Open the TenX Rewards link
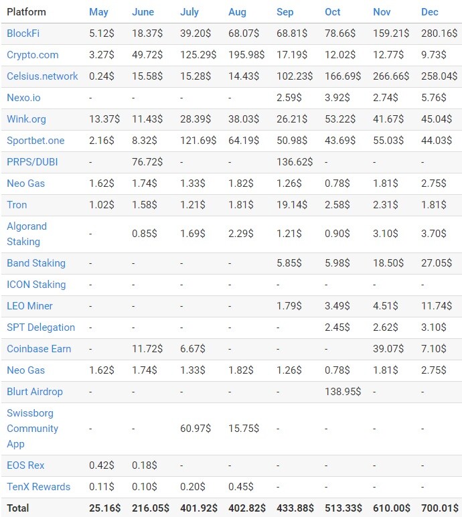Viewport: 462px width, 517px height. click(x=39, y=487)
